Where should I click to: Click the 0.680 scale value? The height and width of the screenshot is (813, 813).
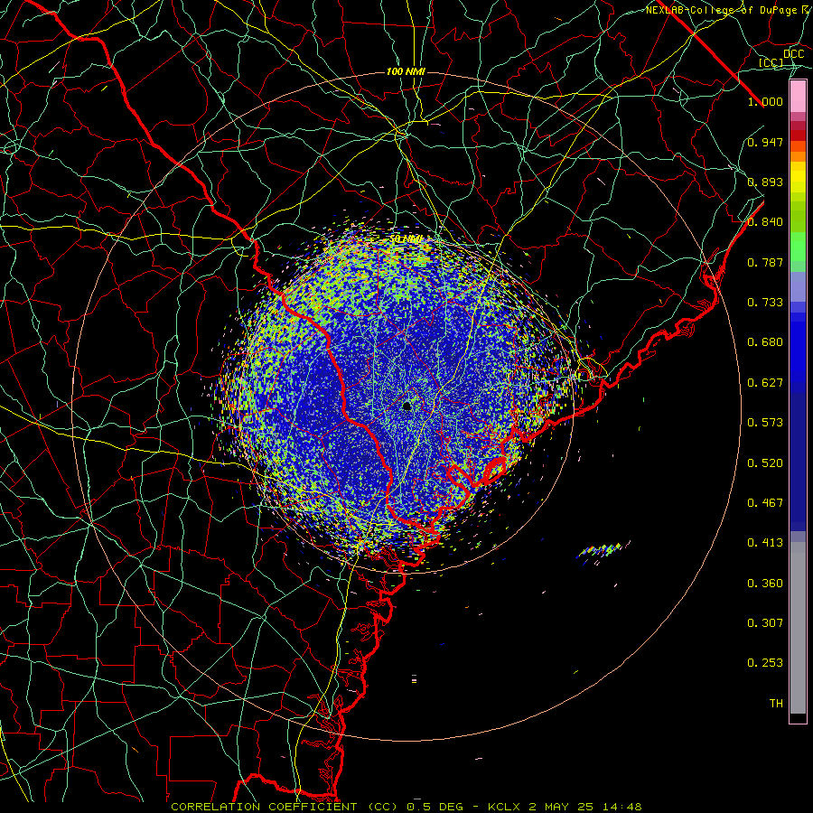point(765,342)
